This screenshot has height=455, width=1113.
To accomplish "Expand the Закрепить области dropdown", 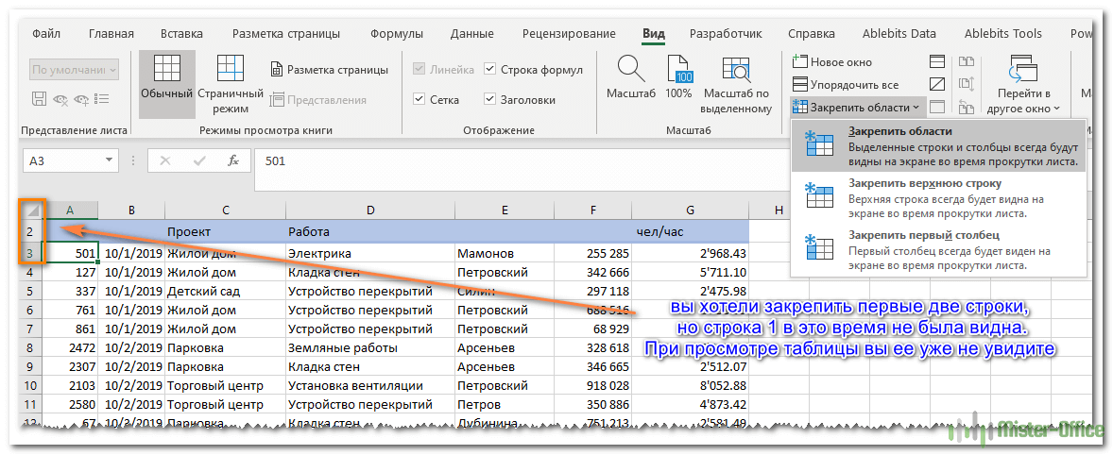I will click(x=856, y=108).
